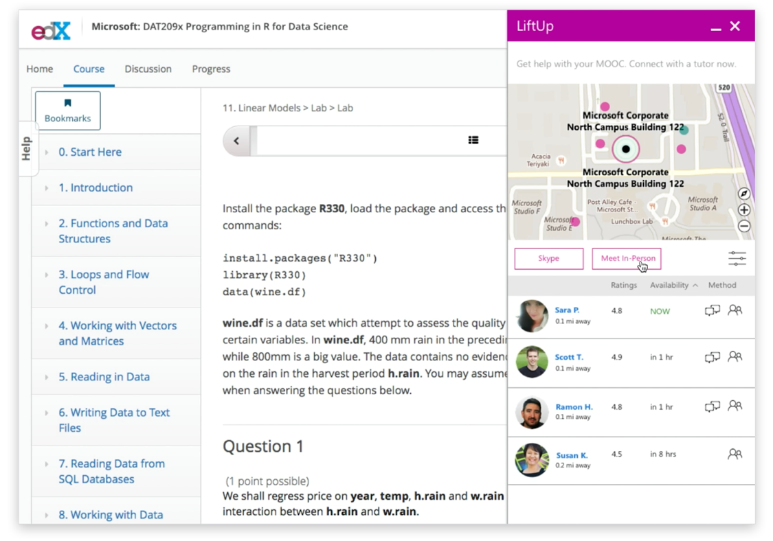
Task: Click the pink tutor marker near Microsoft Studio E
Action: (575, 222)
